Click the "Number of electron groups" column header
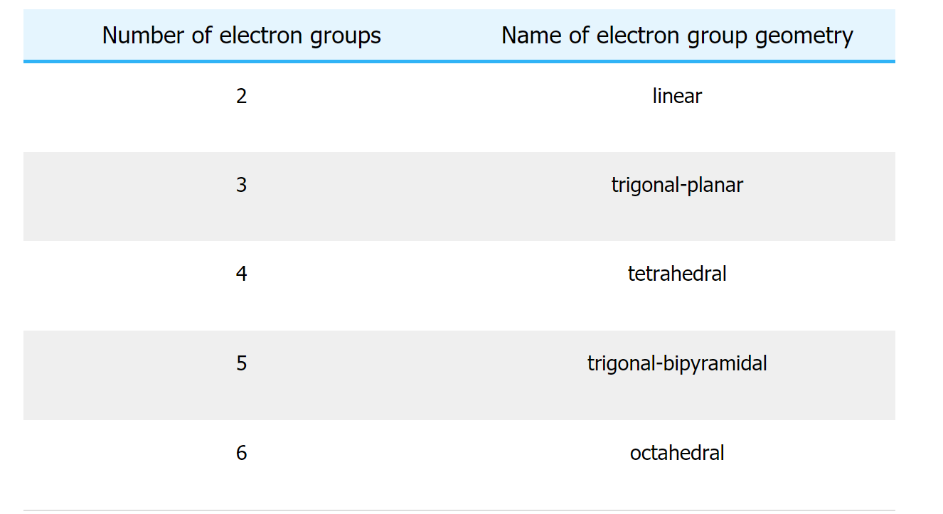 tap(241, 35)
